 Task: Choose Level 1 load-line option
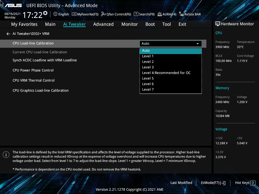click(171, 56)
